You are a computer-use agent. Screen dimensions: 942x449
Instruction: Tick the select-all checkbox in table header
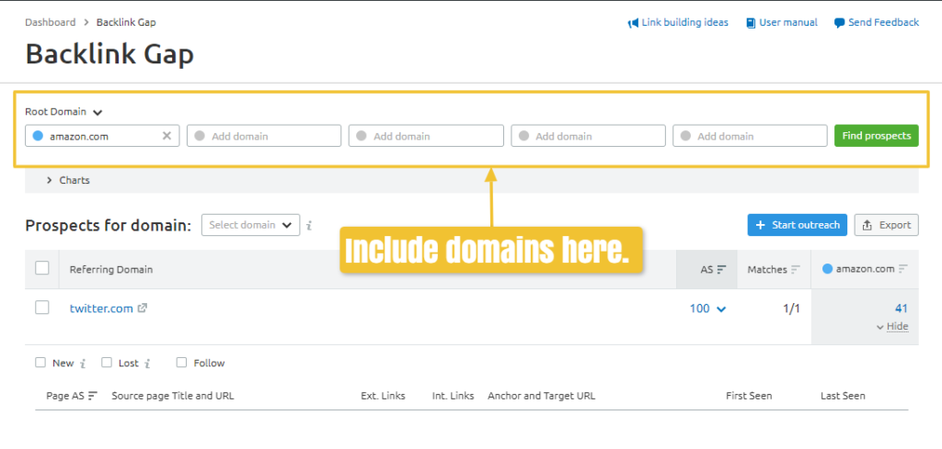pos(42,269)
